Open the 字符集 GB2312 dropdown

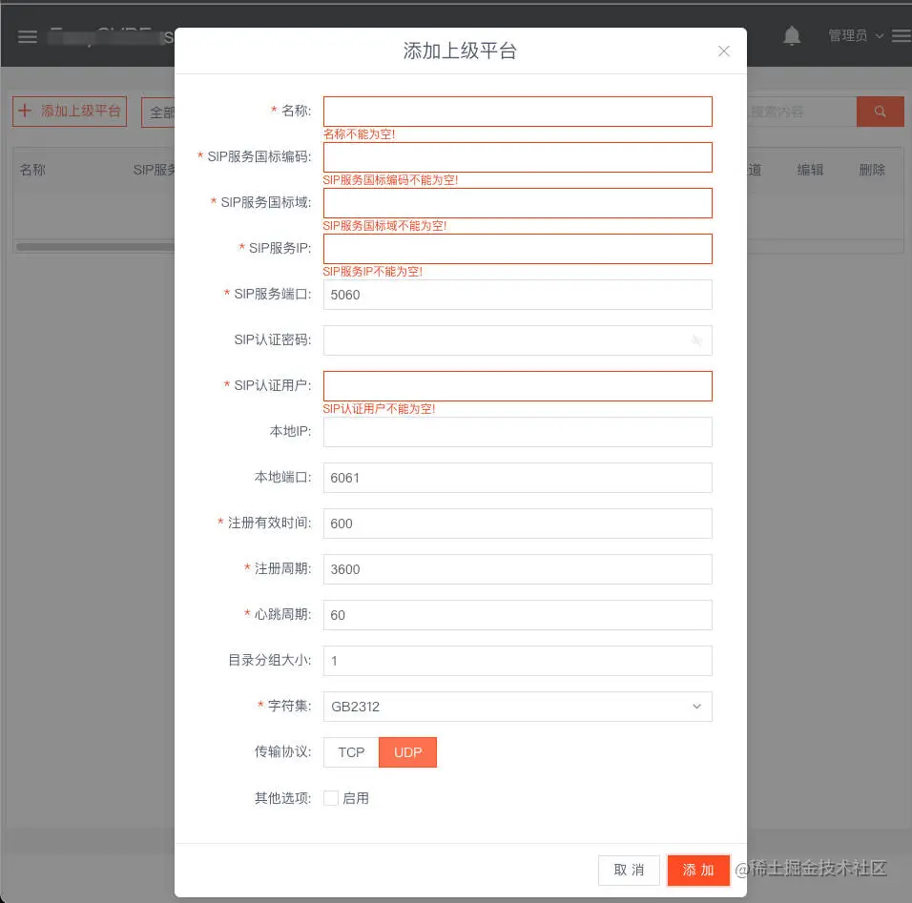point(518,707)
